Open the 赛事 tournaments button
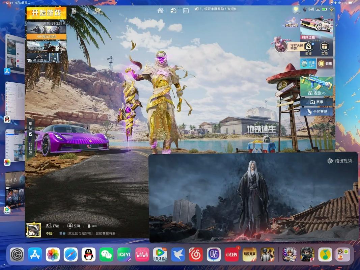Viewport: 360px width, 270px height. 316,102
